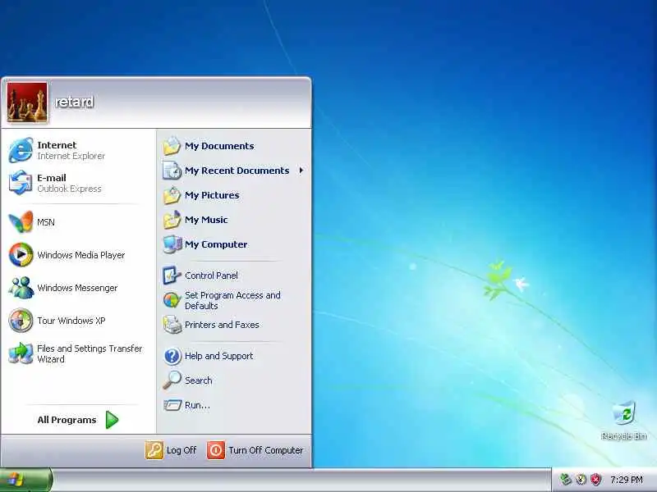Viewport: 657px width, 492px height.
Task: Click the 7:29 PM taskbar clock
Action: point(627,480)
